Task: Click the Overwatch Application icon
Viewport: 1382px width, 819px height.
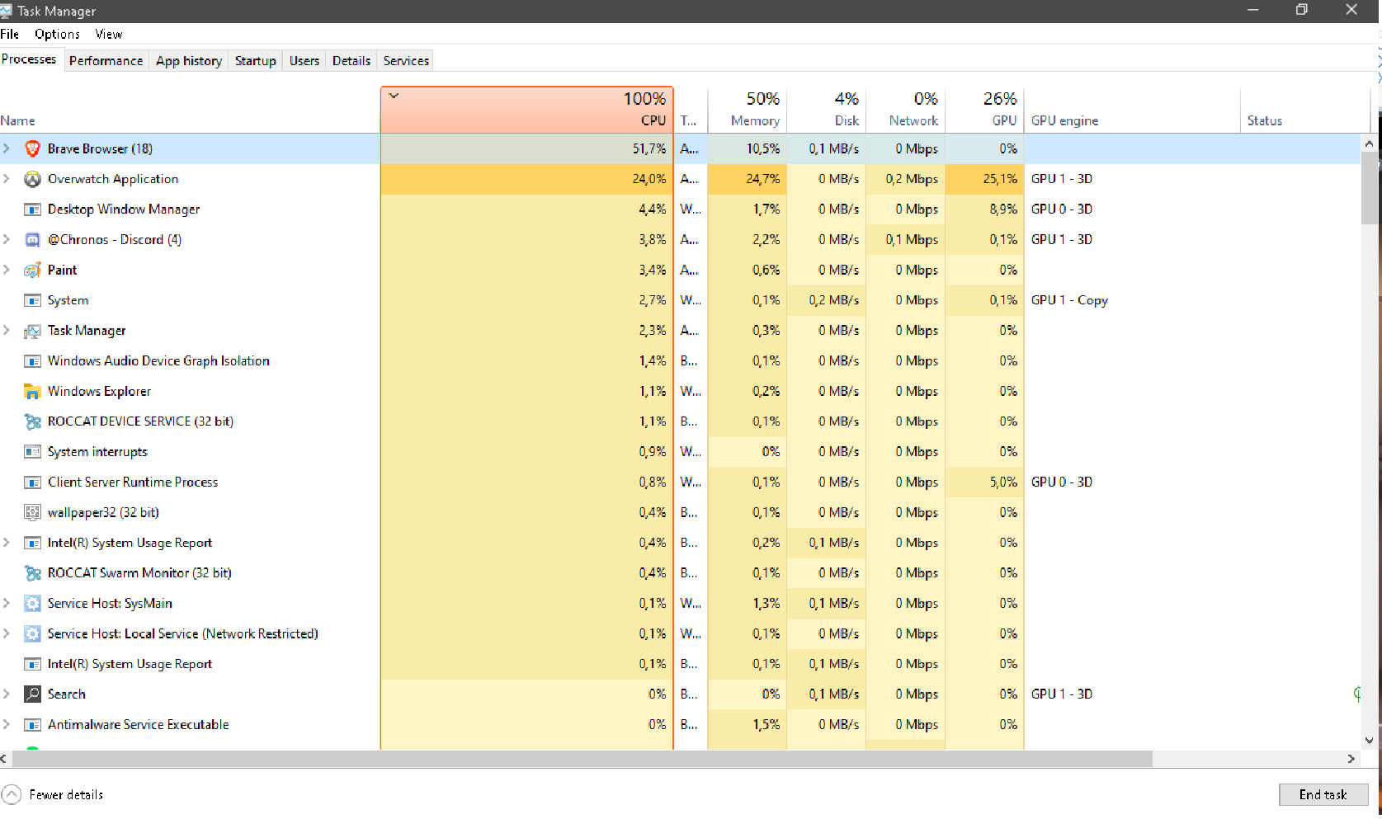Action: click(32, 179)
